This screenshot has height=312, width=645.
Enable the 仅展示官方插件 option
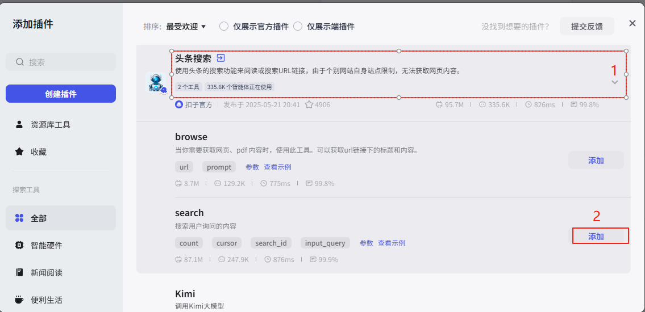[x=224, y=27]
